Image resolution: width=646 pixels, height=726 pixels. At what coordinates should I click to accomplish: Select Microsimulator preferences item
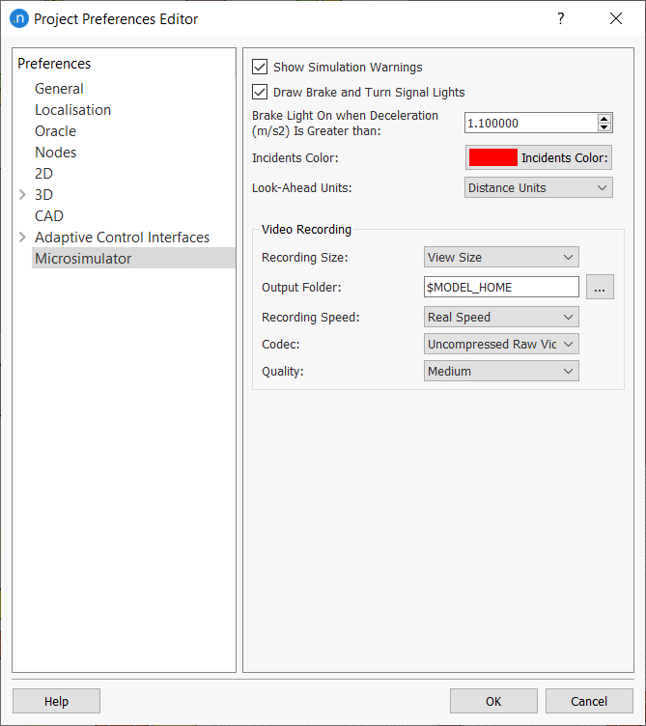tap(133, 258)
